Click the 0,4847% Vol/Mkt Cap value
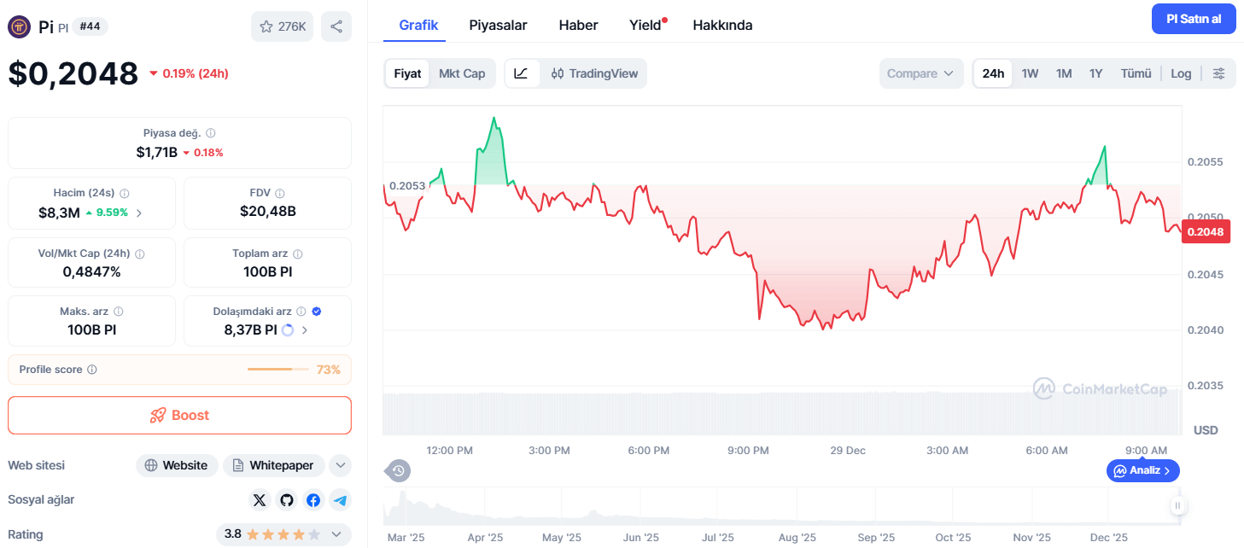 (91, 271)
